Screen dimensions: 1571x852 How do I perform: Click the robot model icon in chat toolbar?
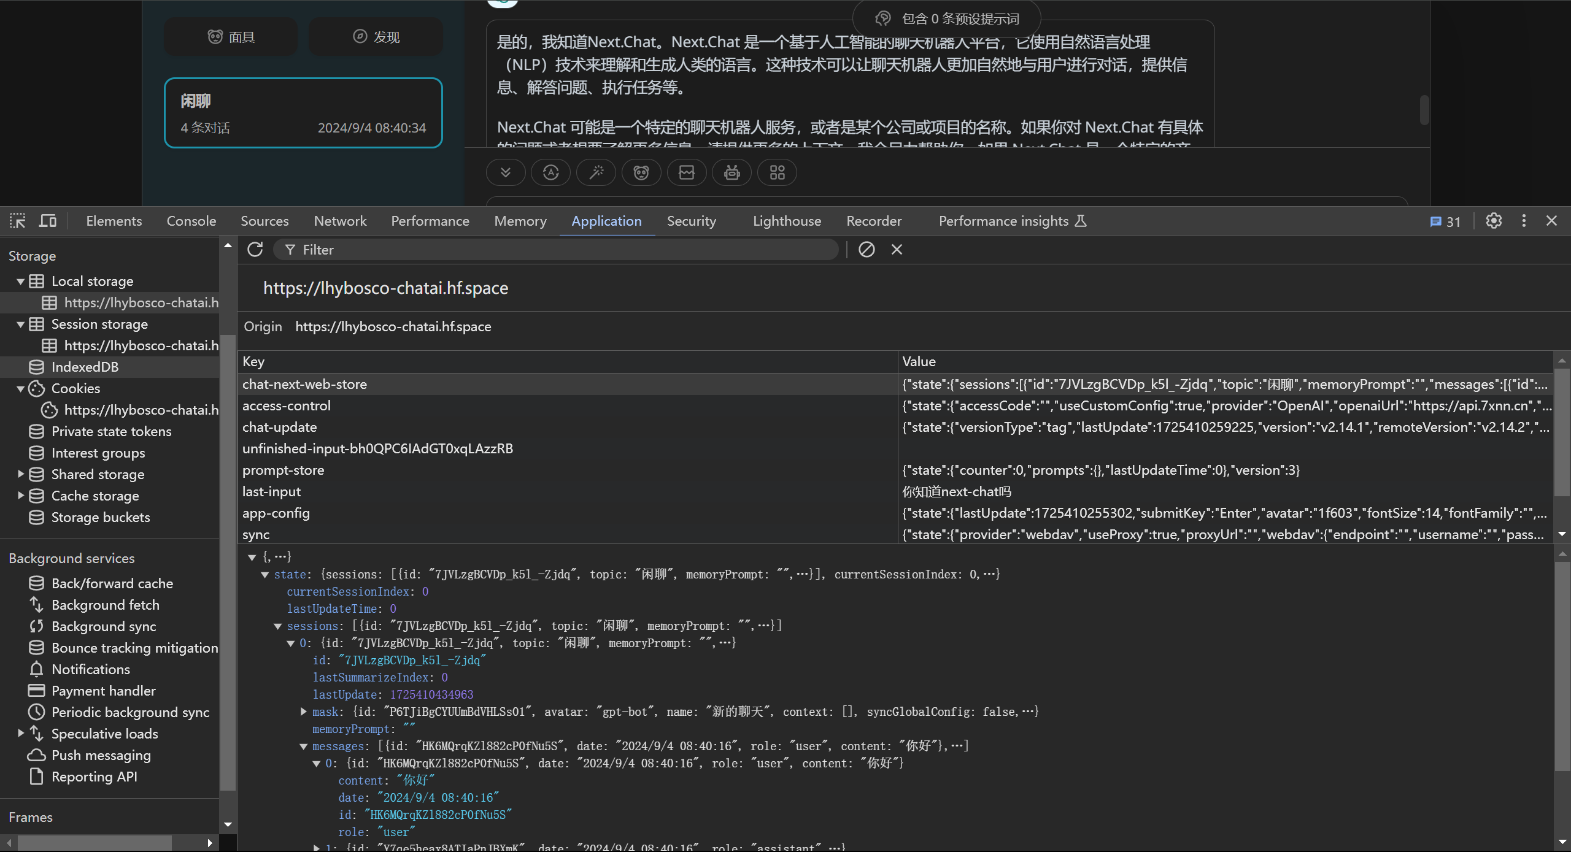[732, 172]
